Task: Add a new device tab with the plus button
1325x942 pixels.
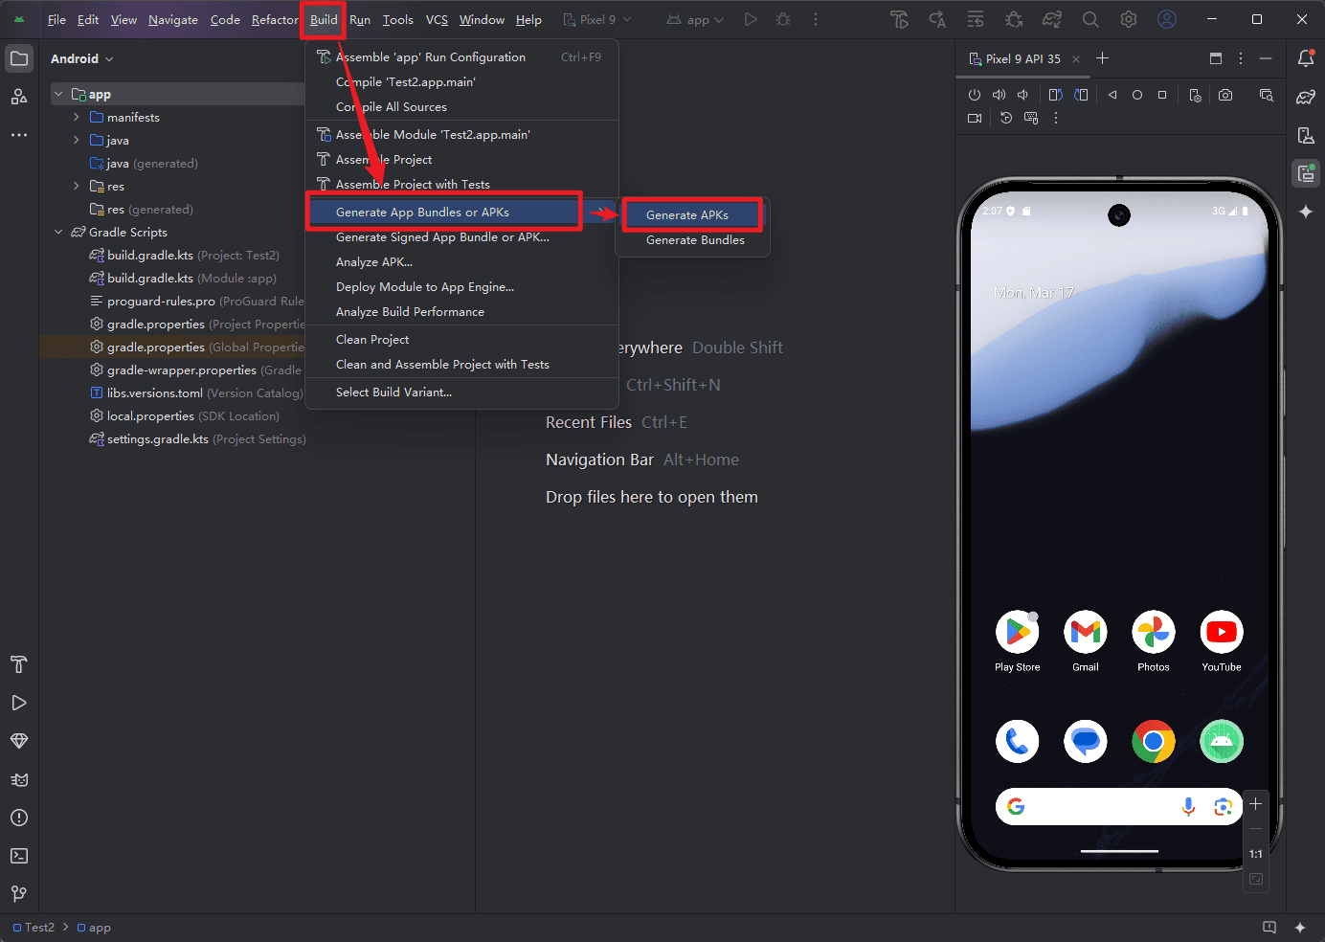Action: (x=1102, y=58)
